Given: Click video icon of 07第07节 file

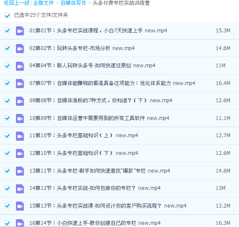Looking at the screenshot, I should tap(20, 83).
